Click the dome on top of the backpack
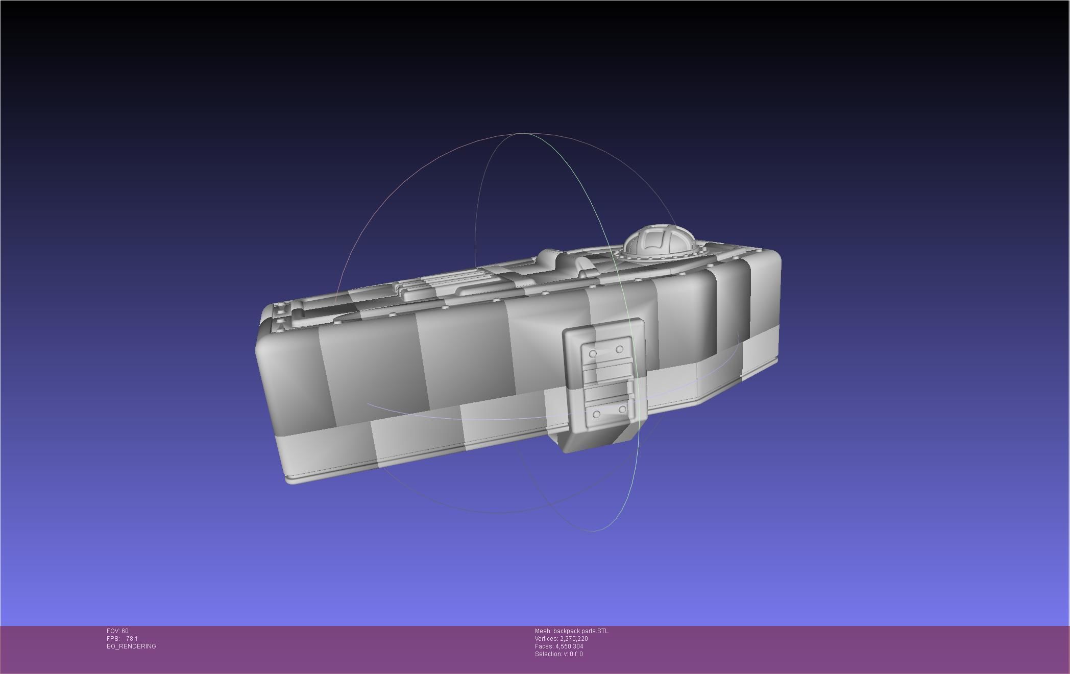This screenshot has width=1070, height=674. click(659, 242)
